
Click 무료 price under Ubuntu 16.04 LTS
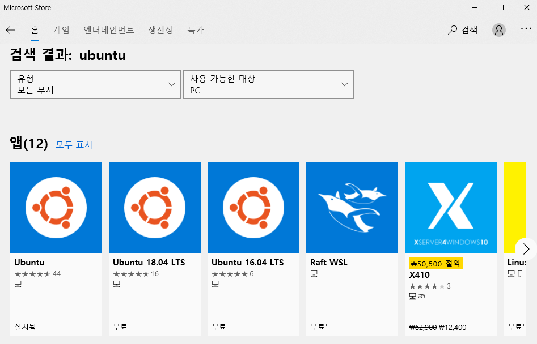(219, 327)
